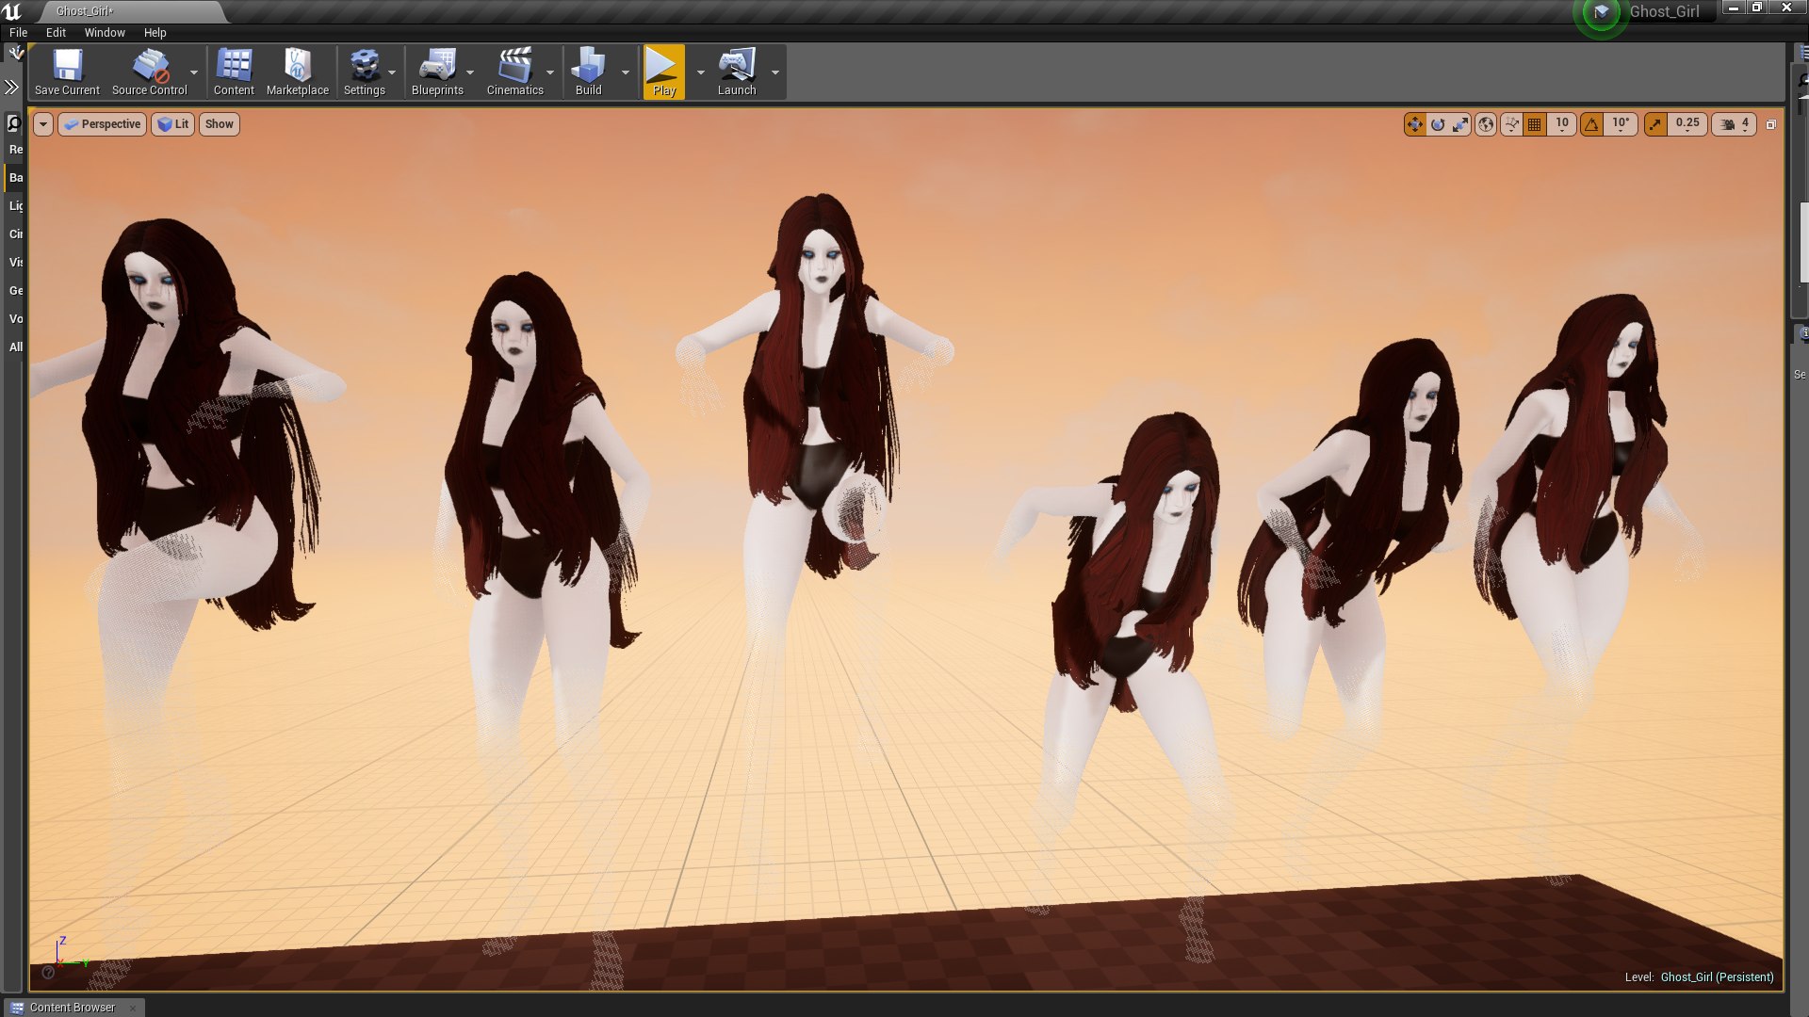
Task: Expand the collapsed left modes panel chevrons
Action: click(x=11, y=88)
